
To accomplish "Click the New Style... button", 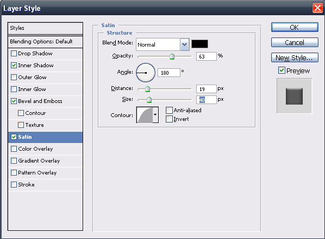I will coord(295,57).
